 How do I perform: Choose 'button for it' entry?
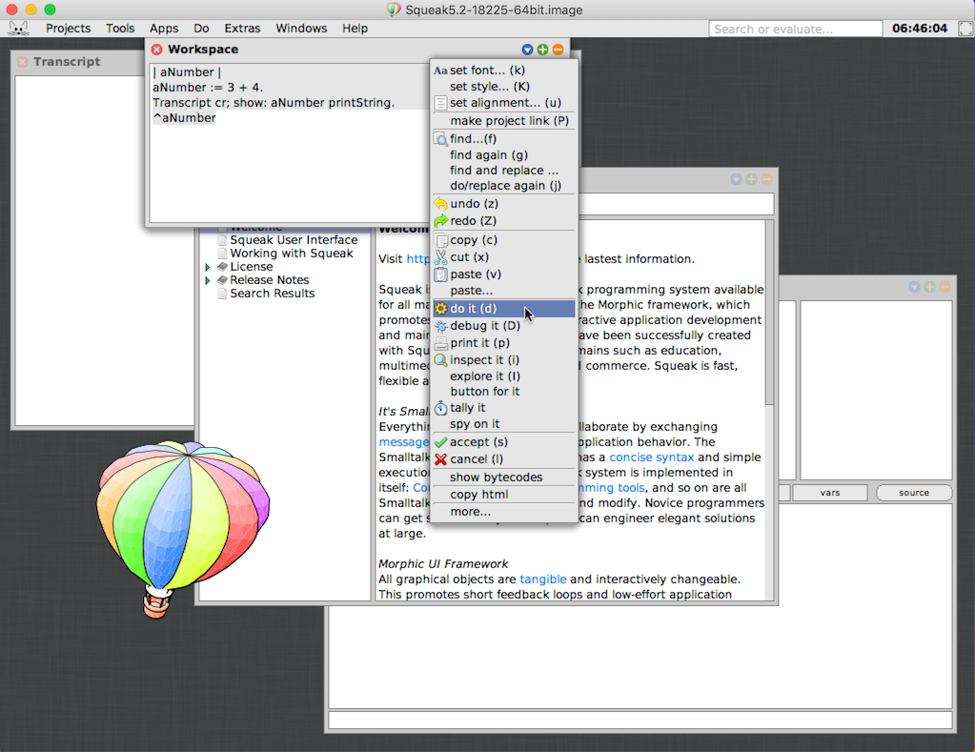tap(503, 391)
